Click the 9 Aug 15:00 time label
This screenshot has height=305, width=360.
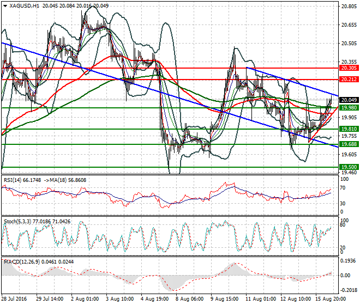(225, 299)
